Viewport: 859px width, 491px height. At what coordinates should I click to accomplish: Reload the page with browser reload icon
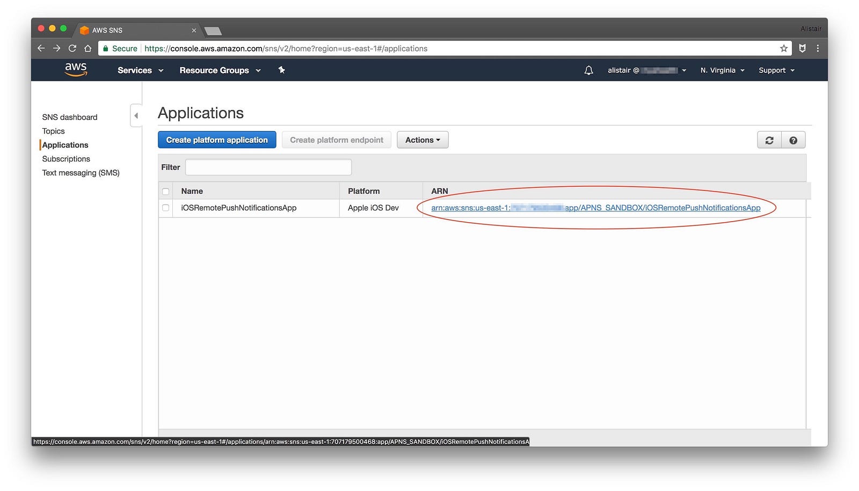pos(72,48)
